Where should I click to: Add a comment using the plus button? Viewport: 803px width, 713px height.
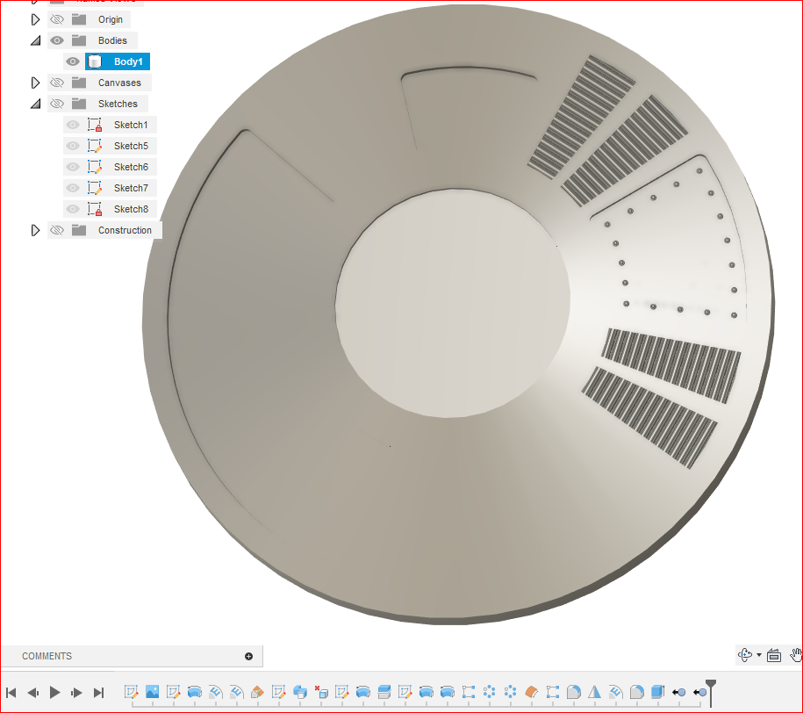click(249, 656)
